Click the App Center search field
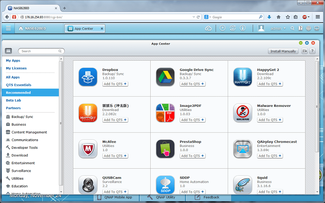The image size is (325, 203). point(41,51)
